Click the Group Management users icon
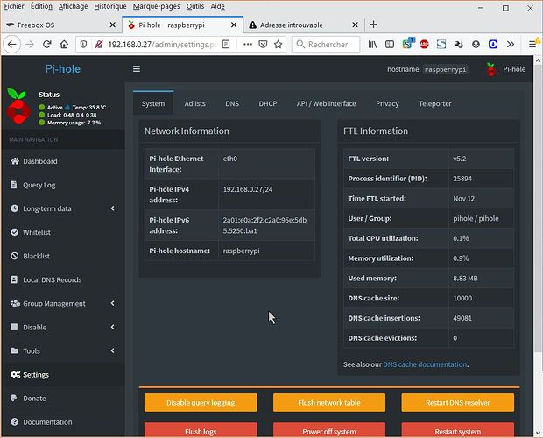This screenshot has height=438, width=543. pos(15,303)
